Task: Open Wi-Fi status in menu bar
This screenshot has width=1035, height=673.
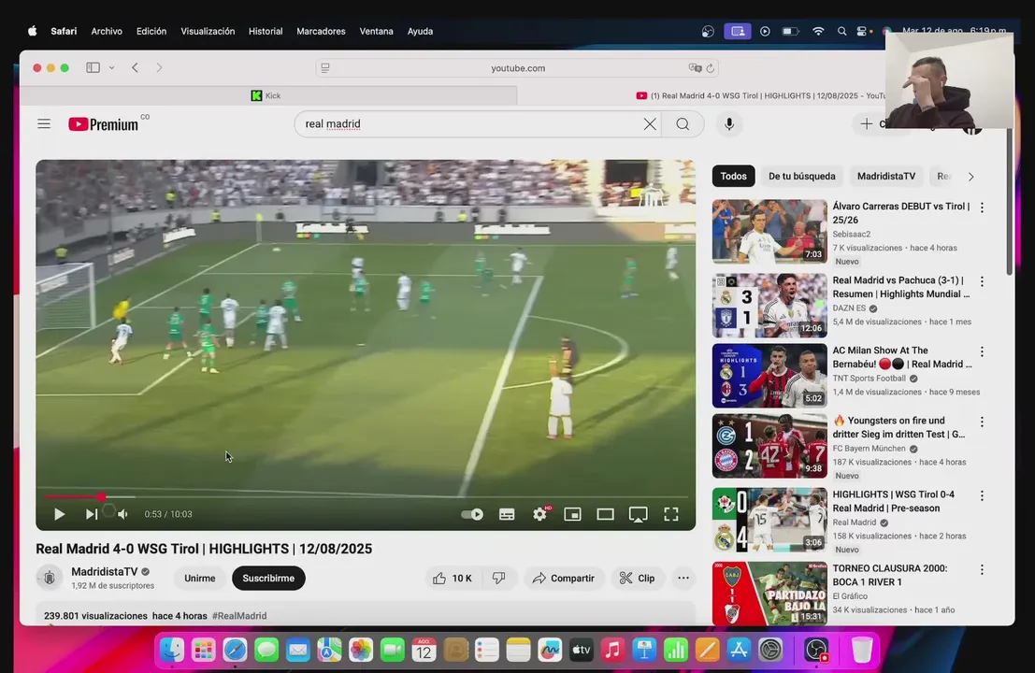Action: (818, 31)
